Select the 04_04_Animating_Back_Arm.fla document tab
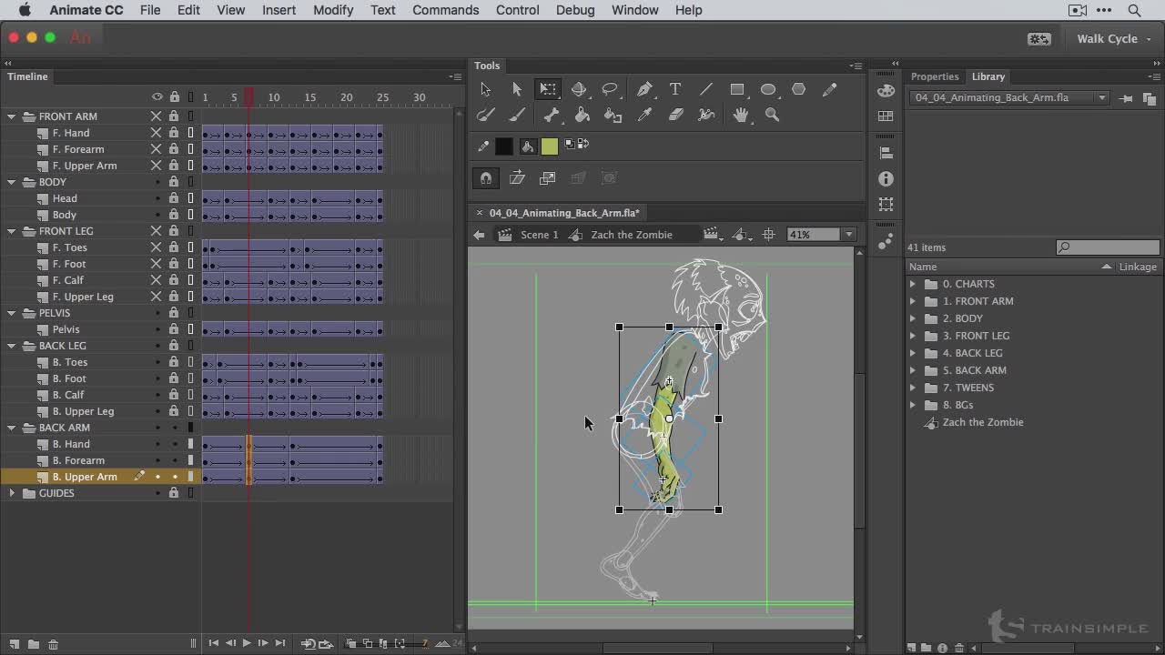Image resolution: width=1165 pixels, height=655 pixels. [564, 213]
